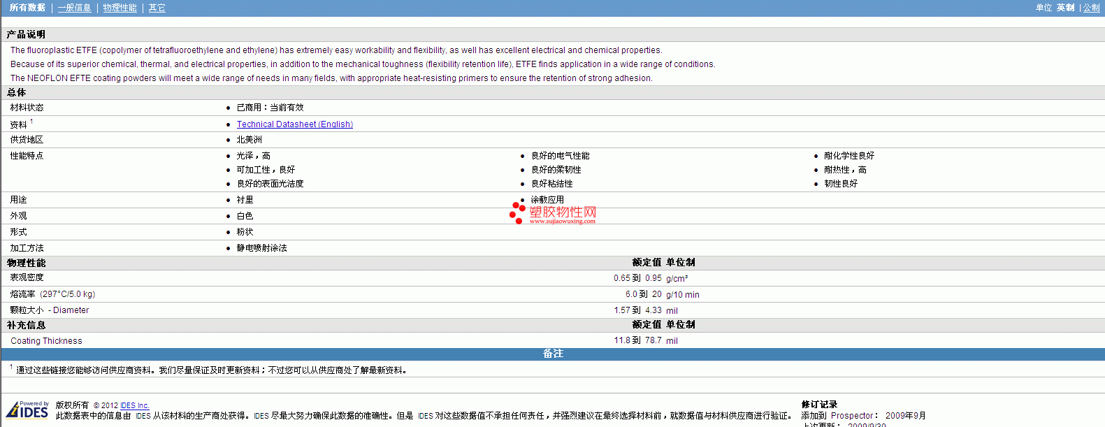Screen dimensions: 1105x427
Task: Click the 物理性能 section header in table
Action: coord(26,263)
